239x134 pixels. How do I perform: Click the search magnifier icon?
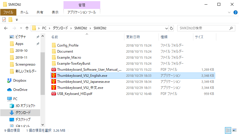[x=231, y=28]
